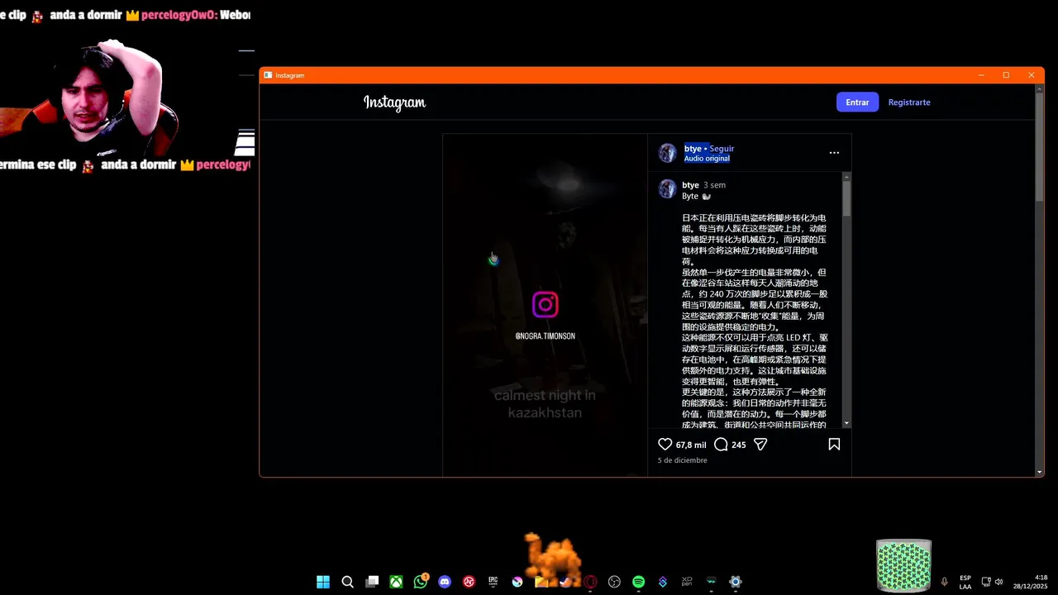Click the @NOGRA.TIMONSON handle on the video

click(x=545, y=336)
